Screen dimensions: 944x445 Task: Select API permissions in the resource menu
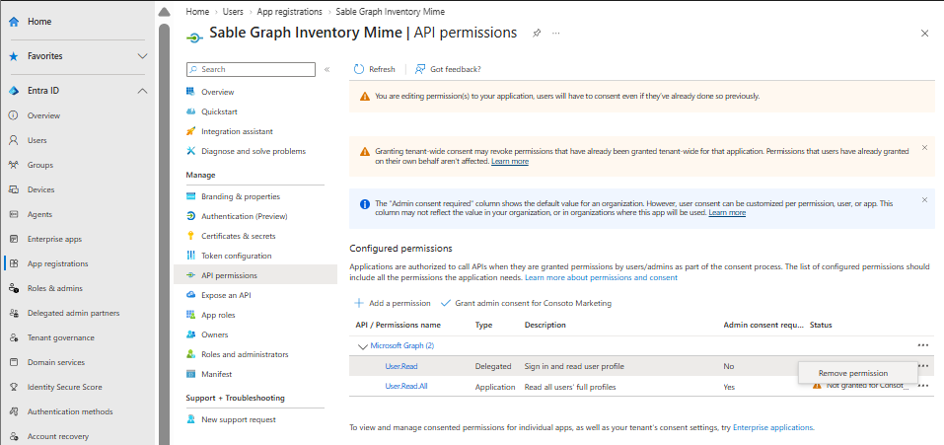click(255, 275)
